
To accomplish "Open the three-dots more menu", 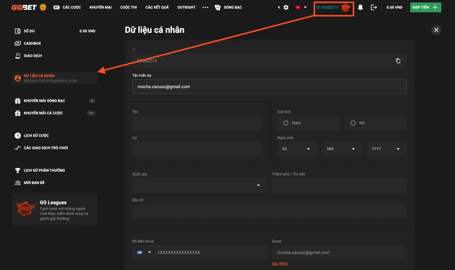I will pyautogui.click(x=206, y=7).
